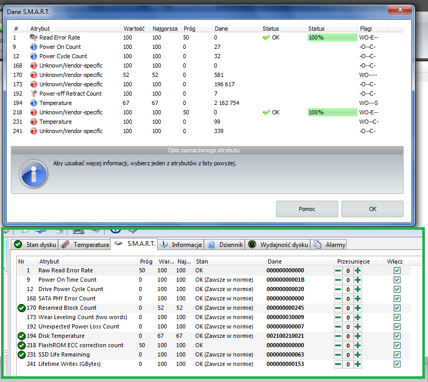Screen dimensions: 428x382
Task: Click green check icon on Reserved Block Count row
Action: (22, 308)
